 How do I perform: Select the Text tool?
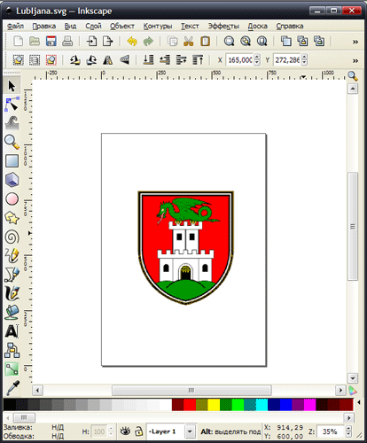[x=12, y=331]
